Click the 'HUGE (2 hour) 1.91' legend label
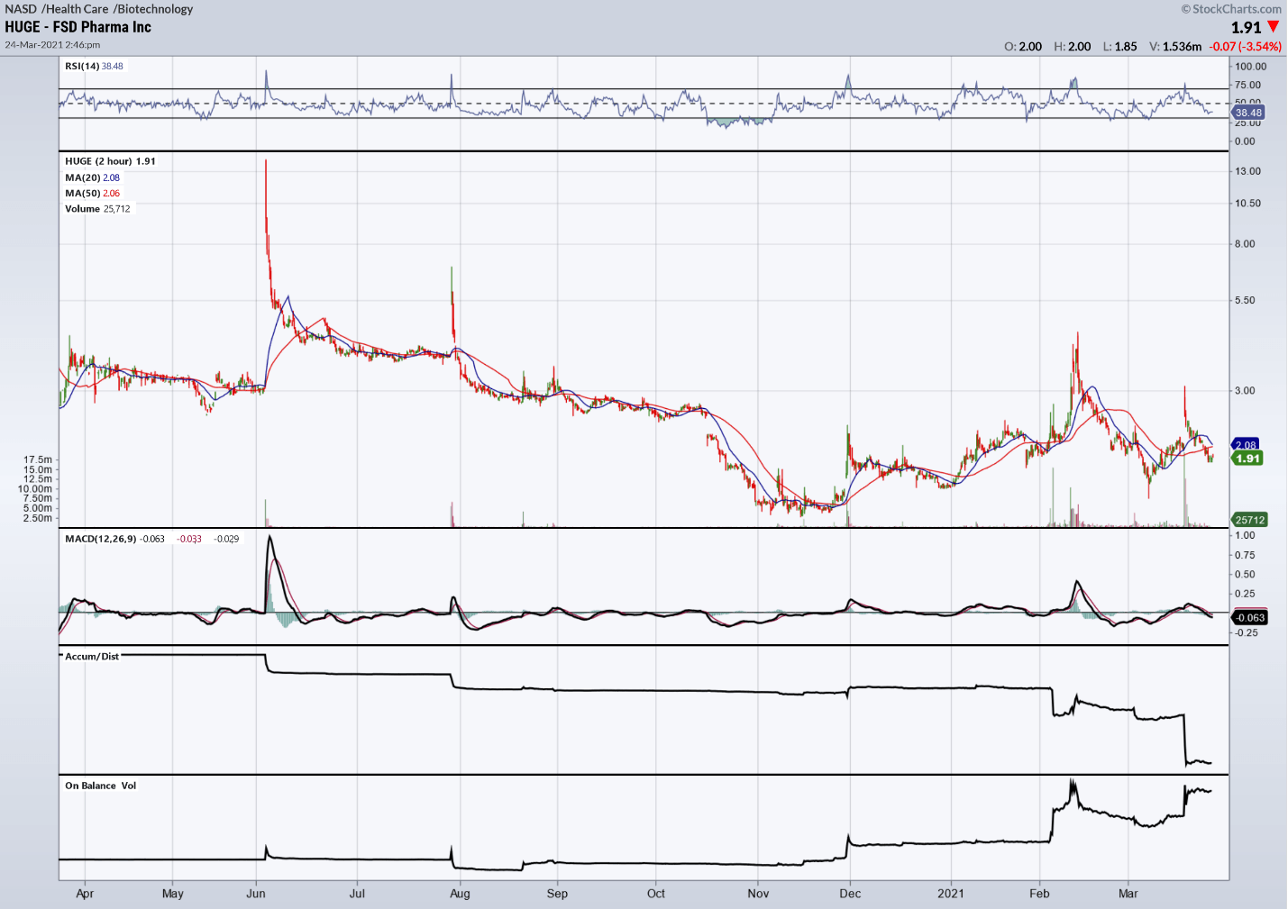 (110, 161)
